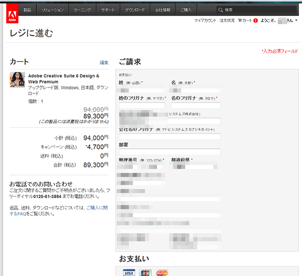This screenshot has height=276, width=302.
Task: Open the ラーニング menu
Action: (x=83, y=10)
